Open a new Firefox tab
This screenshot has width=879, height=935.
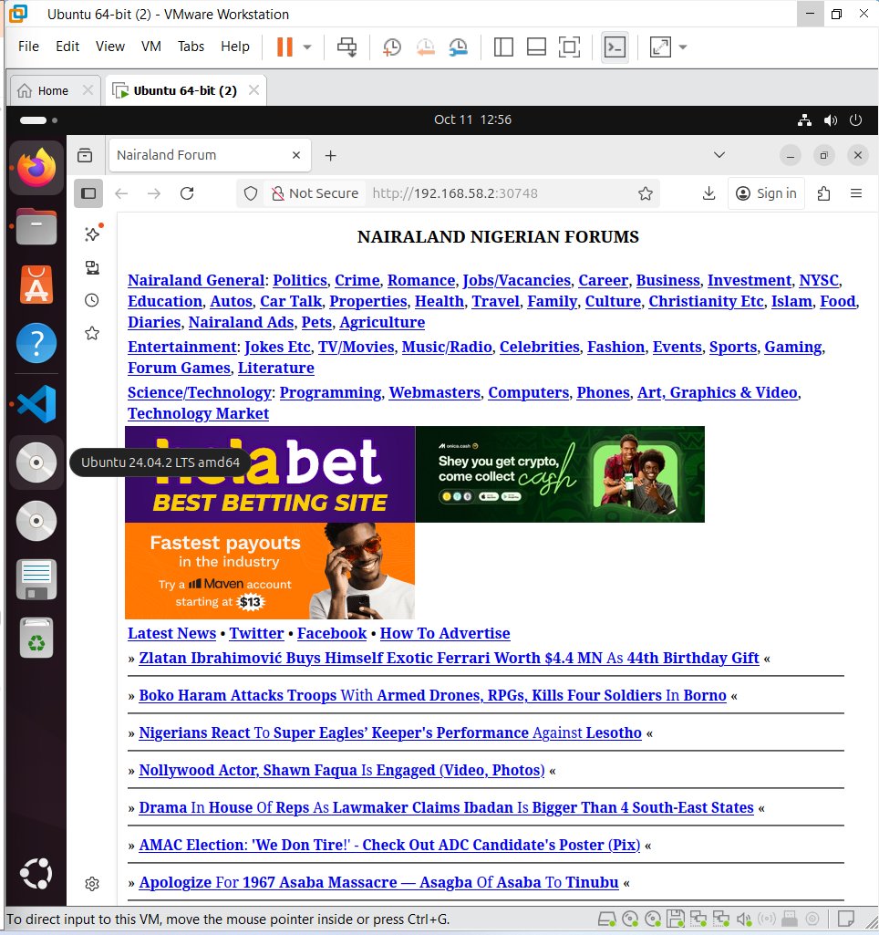coord(331,156)
